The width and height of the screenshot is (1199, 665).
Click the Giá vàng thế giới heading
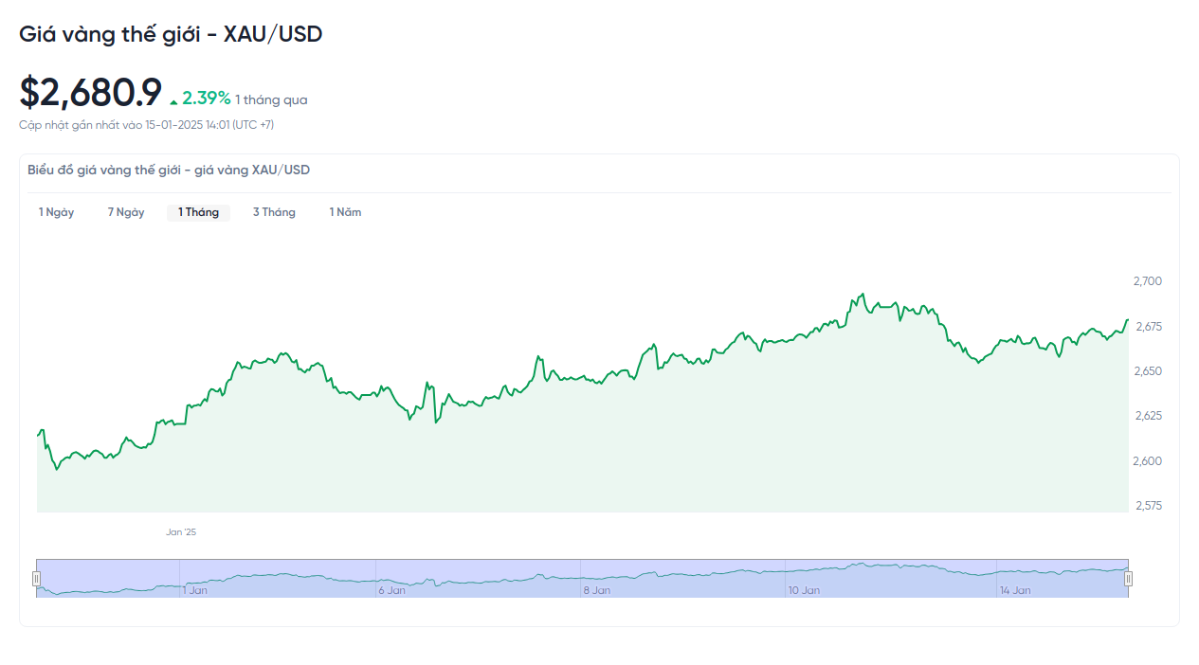(171, 34)
